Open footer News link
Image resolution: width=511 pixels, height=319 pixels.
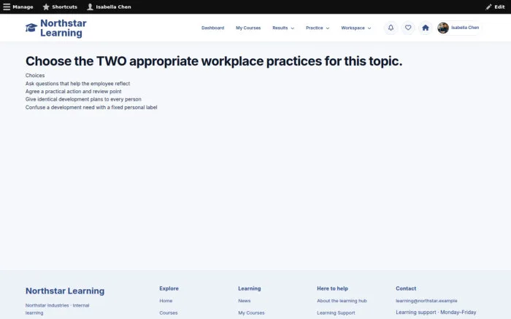(245, 301)
